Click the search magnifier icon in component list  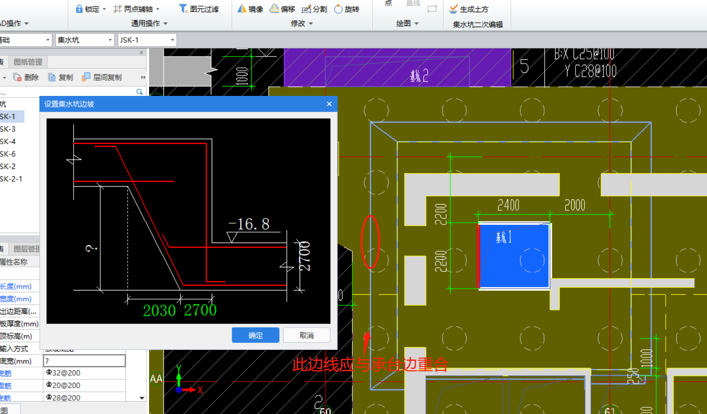click(140, 92)
